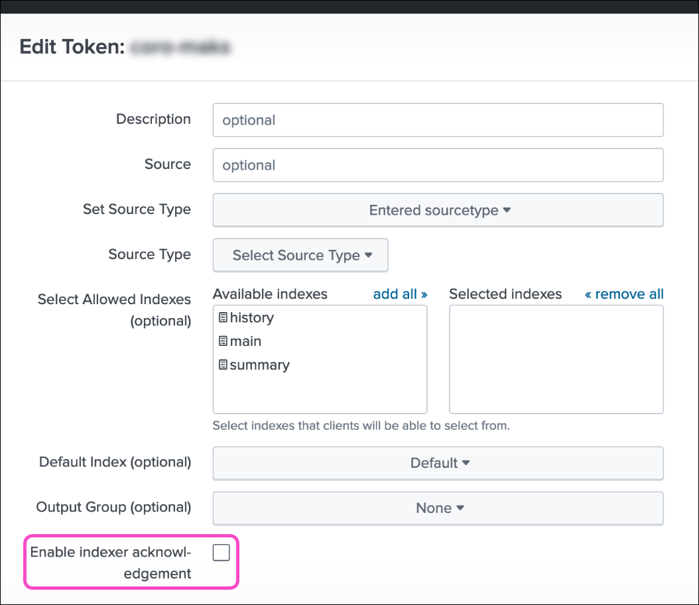Open the Output Group dropdown
The width and height of the screenshot is (699, 605).
(x=438, y=508)
